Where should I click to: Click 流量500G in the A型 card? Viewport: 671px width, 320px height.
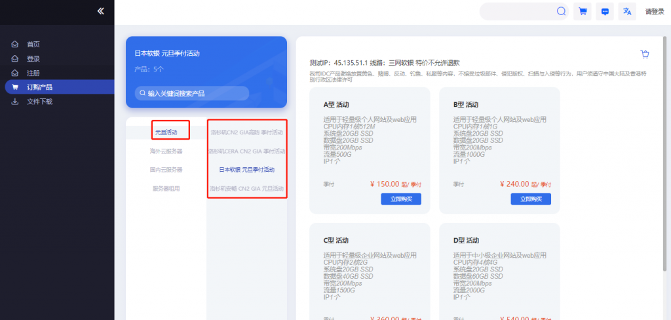tap(337, 154)
